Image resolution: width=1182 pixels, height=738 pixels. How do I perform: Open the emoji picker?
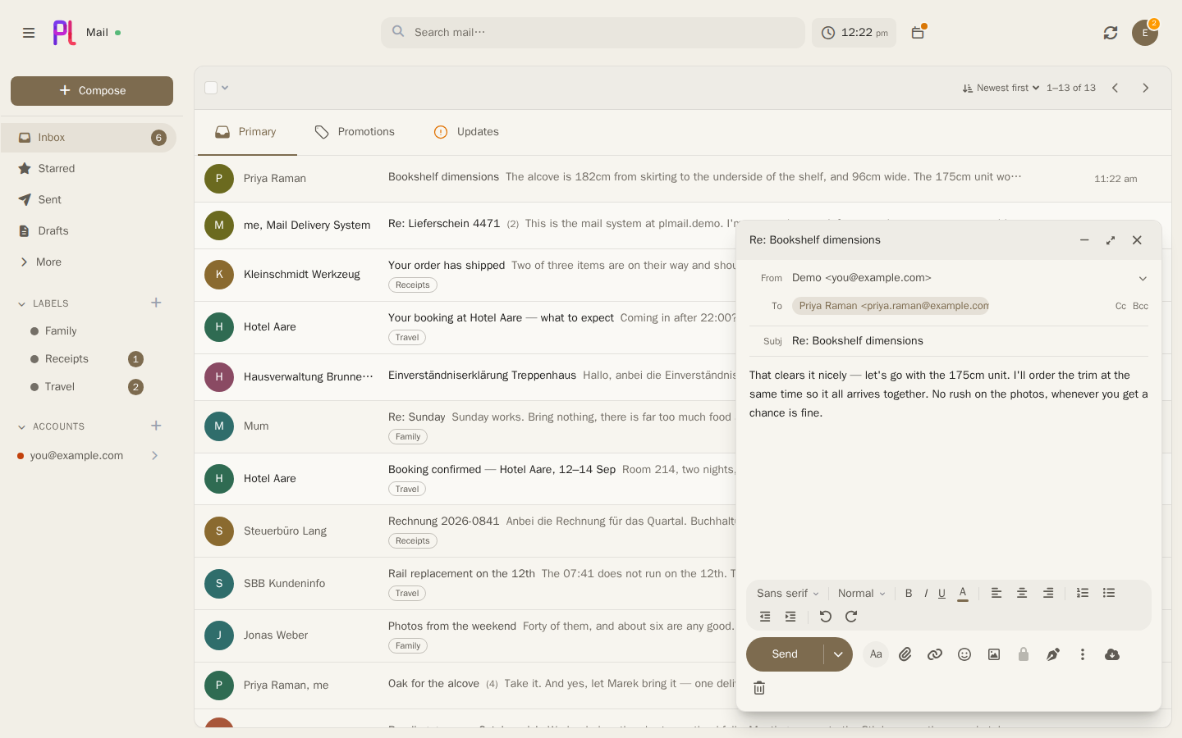coord(964,654)
